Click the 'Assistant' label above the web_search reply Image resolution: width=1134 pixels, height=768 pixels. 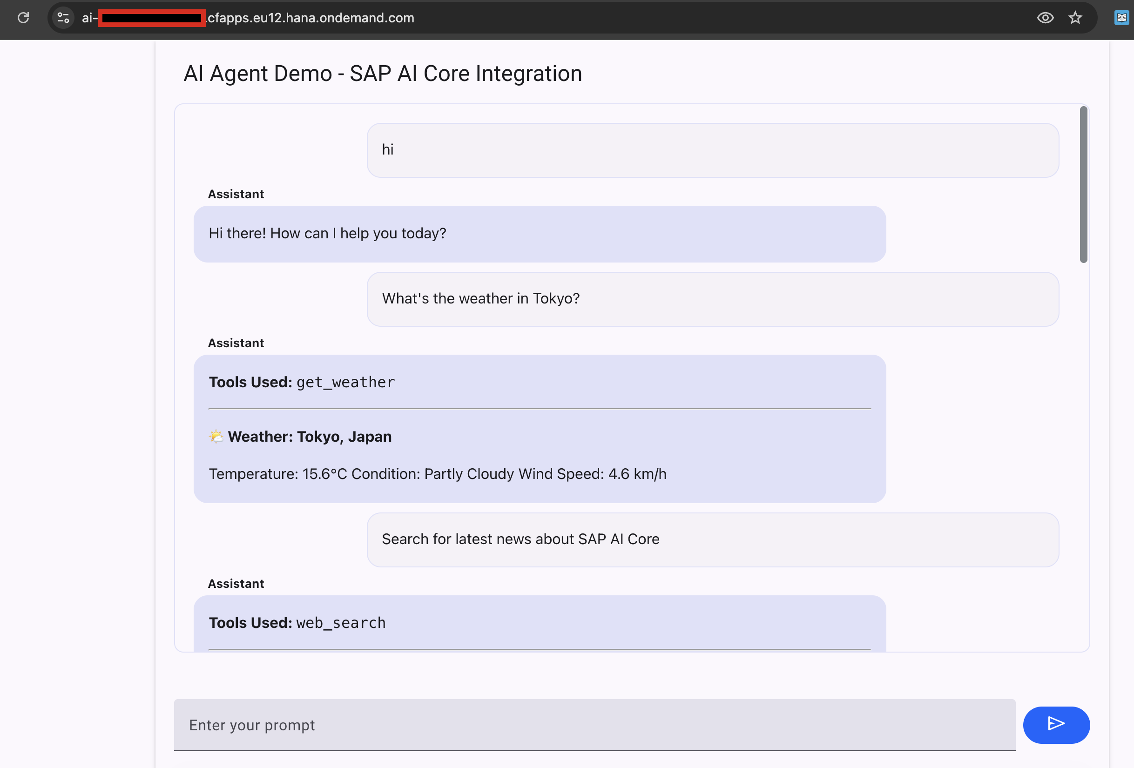(236, 584)
